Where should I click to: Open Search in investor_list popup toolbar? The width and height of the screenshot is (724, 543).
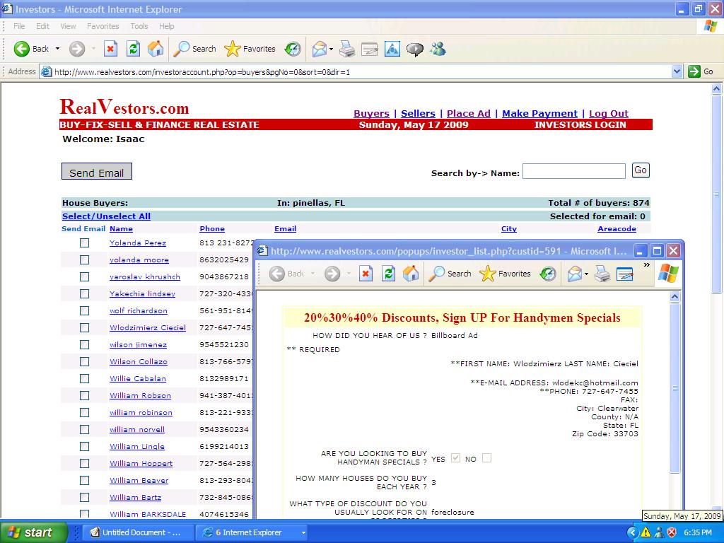tap(450, 274)
